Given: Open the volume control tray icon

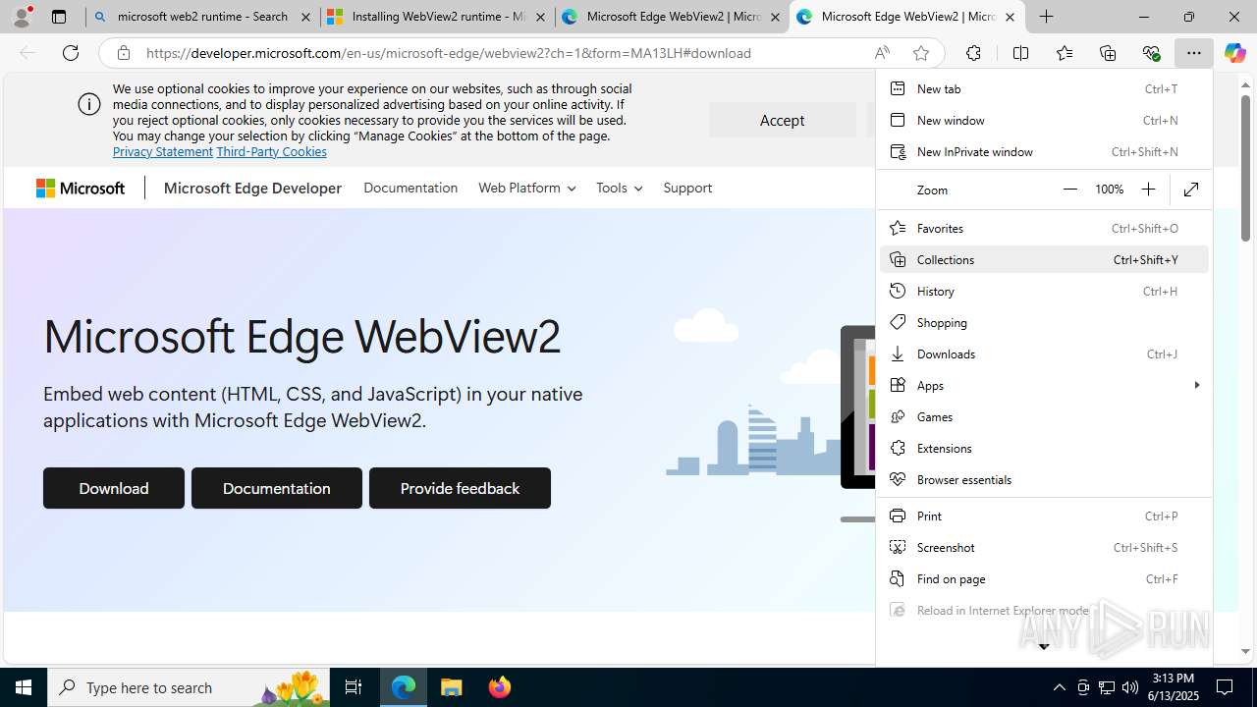Looking at the screenshot, I should pyautogui.click(x=1130, y=687).
